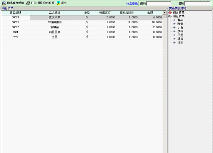Click stock value 2.0000 in row 00020
Viewport: 213px width, 153px height.
tap(111, 17)
